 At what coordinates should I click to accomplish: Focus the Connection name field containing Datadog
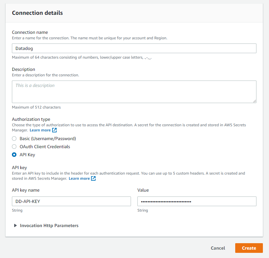134,48
